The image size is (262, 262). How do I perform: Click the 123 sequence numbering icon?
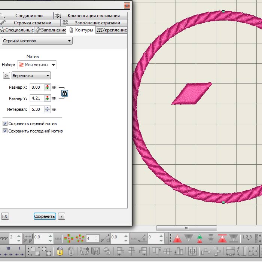[x=247, y=237]
